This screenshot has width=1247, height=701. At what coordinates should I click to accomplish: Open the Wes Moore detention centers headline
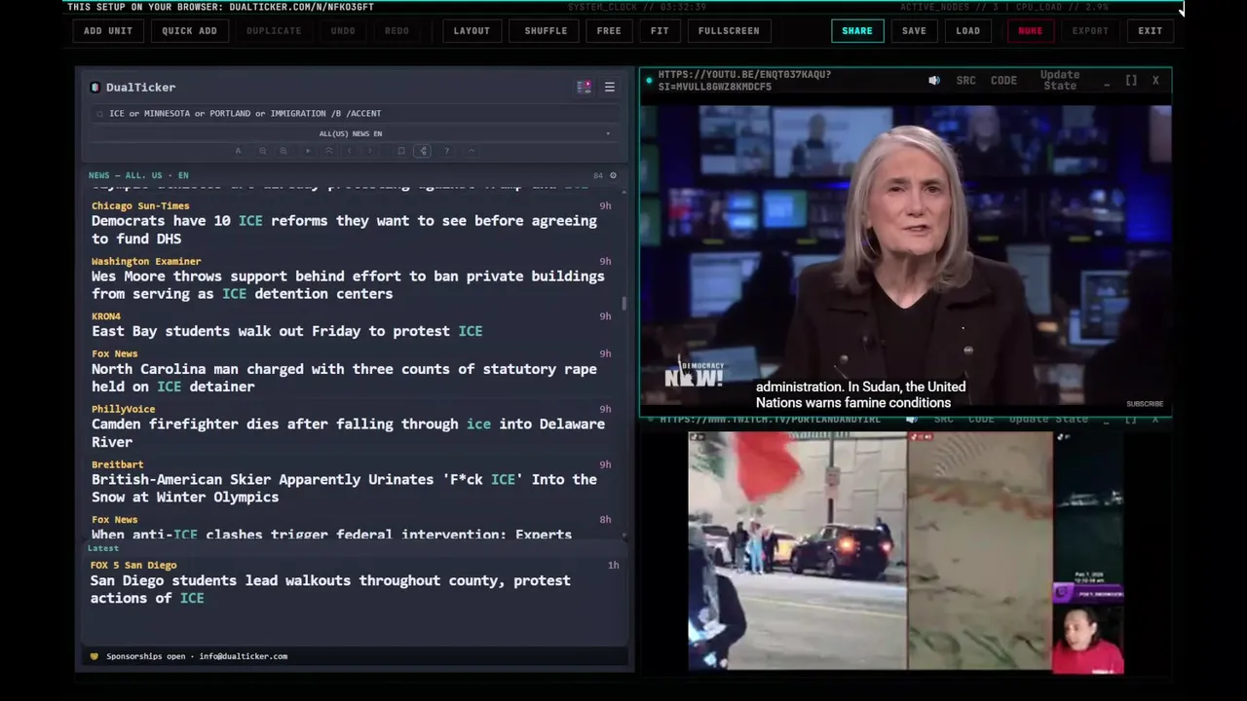pos(348,284)
